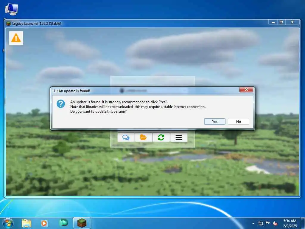Open File Explorer from the taskbar
305x229 pixels.
coord(27,223)
